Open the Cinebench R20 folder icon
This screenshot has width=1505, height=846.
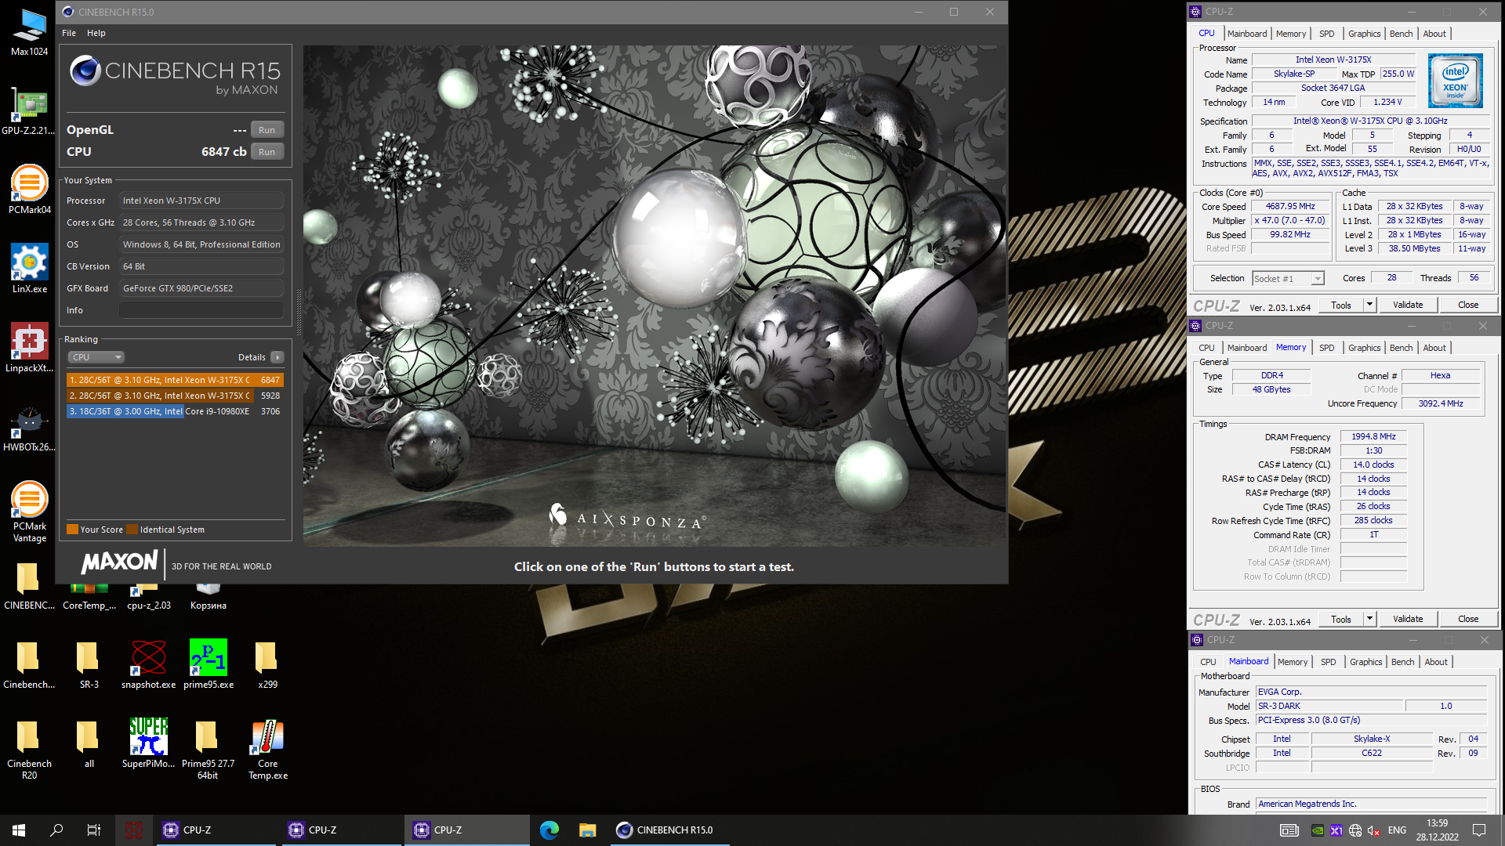[29, 749]
